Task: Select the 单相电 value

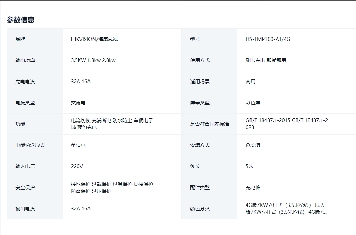Action: 78,145
